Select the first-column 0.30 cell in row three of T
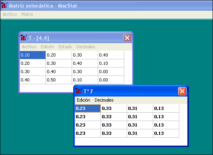This screenshot has width=213, height=155. pos(32,72)
